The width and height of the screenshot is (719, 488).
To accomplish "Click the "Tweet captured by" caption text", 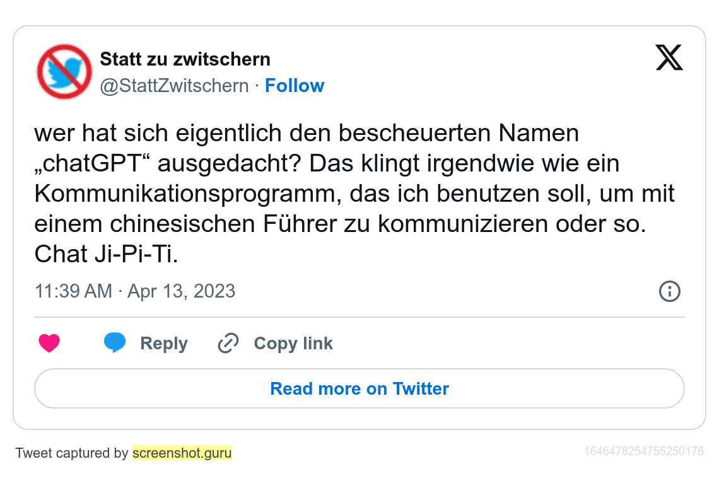I will [x=72, y=453].
